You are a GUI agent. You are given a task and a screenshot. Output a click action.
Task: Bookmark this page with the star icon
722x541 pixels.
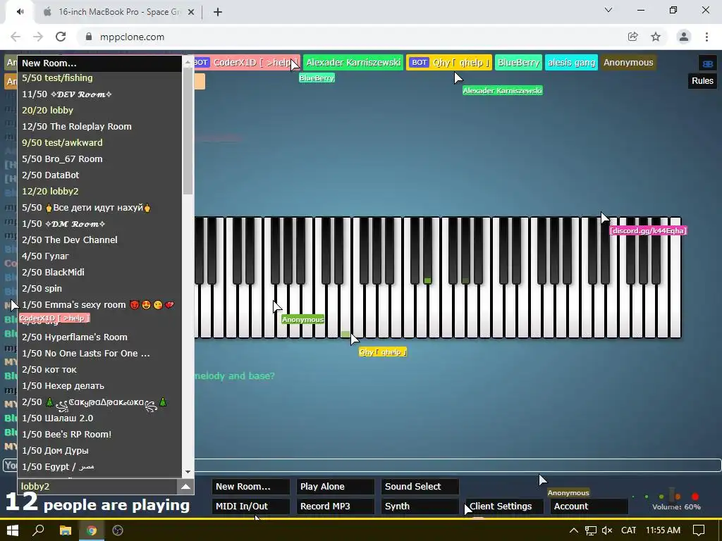[x=656, y=37]
